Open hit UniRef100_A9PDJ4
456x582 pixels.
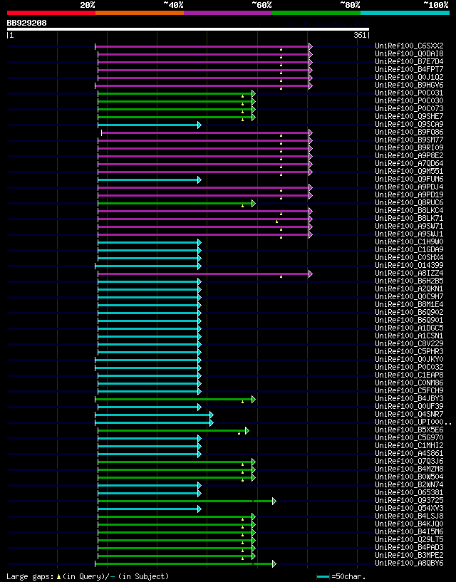(409, 187)
